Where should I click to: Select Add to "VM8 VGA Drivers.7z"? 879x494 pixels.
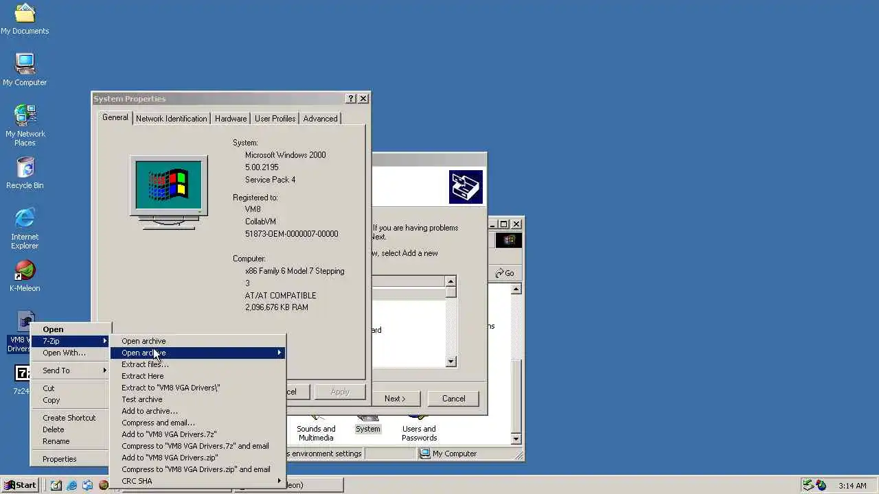point(198,434)
